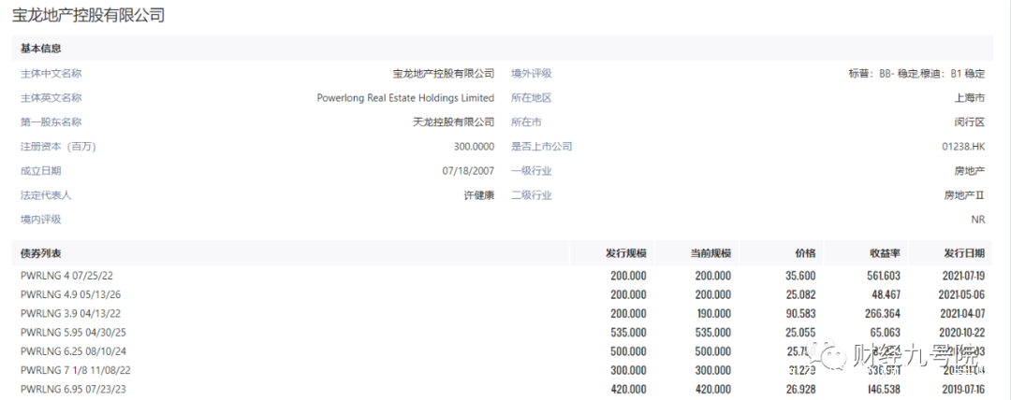This screenshot has width=1011, height=400.
Task: Select price 35.600 for PWRLNG 4 07/25/22
Action: pos(801,276)
